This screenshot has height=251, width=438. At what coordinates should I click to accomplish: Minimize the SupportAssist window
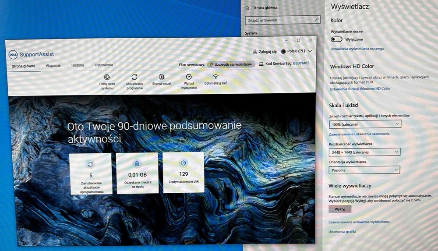click(286, 41)
